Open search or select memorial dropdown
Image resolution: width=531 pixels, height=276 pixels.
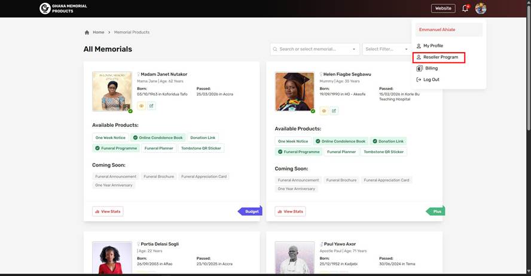[315, 49]
